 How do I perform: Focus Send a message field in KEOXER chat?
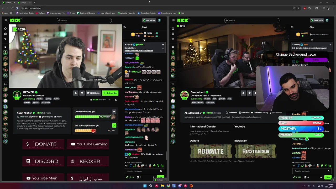point(144,171)
